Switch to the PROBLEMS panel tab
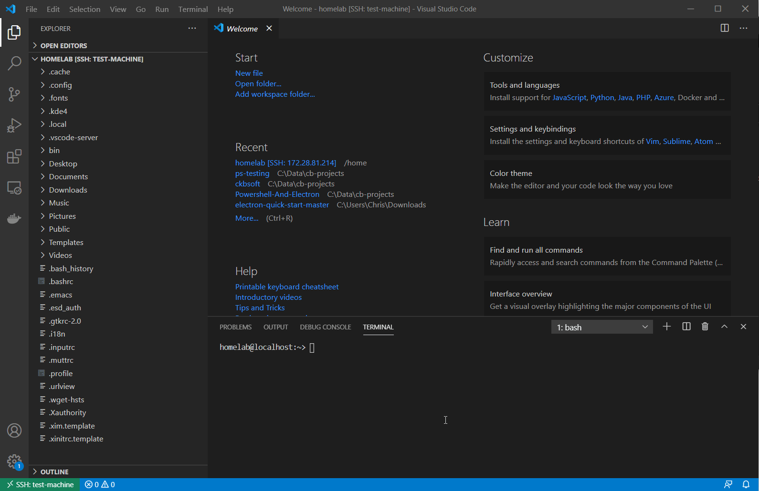This screenshot has height=491, width=759. click(235, 327)
